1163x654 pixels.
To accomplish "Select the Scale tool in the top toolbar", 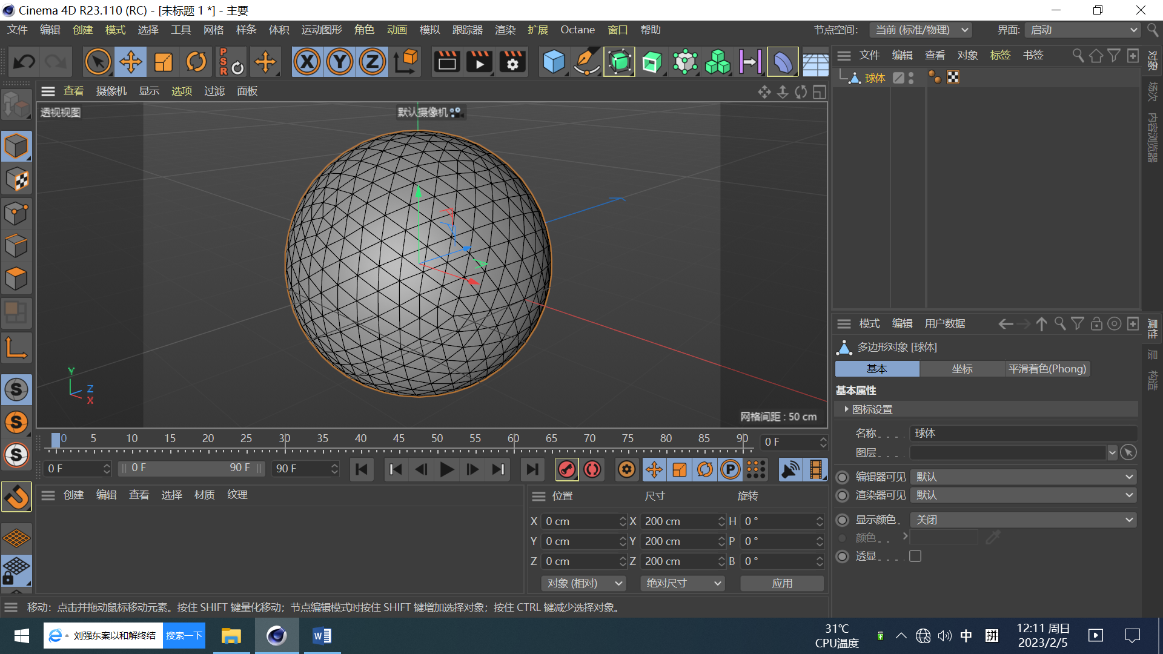I will 163,62.
